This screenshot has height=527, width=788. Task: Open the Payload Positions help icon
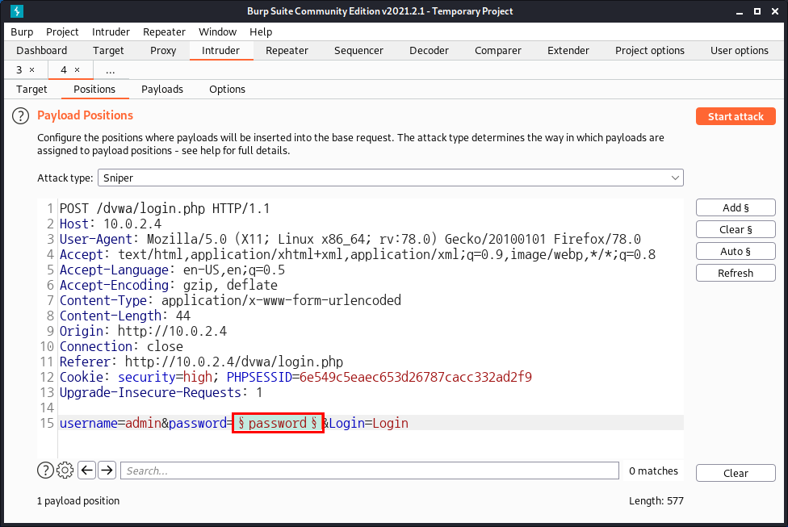pyautogui.click(x=21, y=116)
